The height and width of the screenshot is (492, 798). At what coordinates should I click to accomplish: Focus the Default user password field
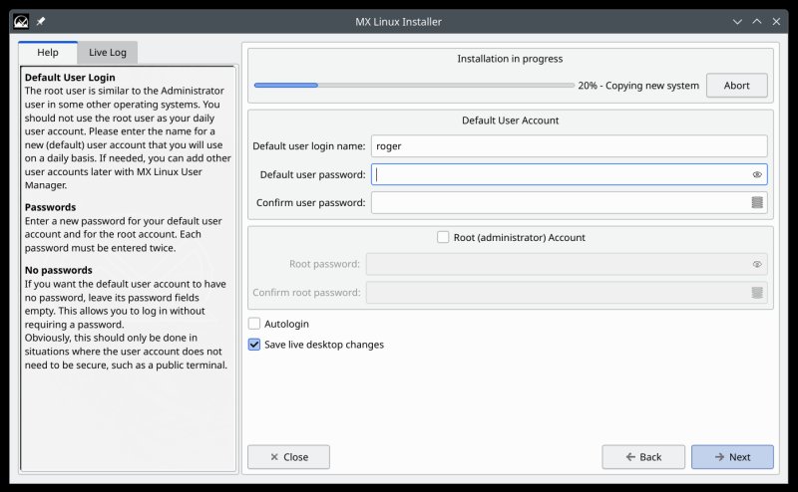tap(569, 174)
